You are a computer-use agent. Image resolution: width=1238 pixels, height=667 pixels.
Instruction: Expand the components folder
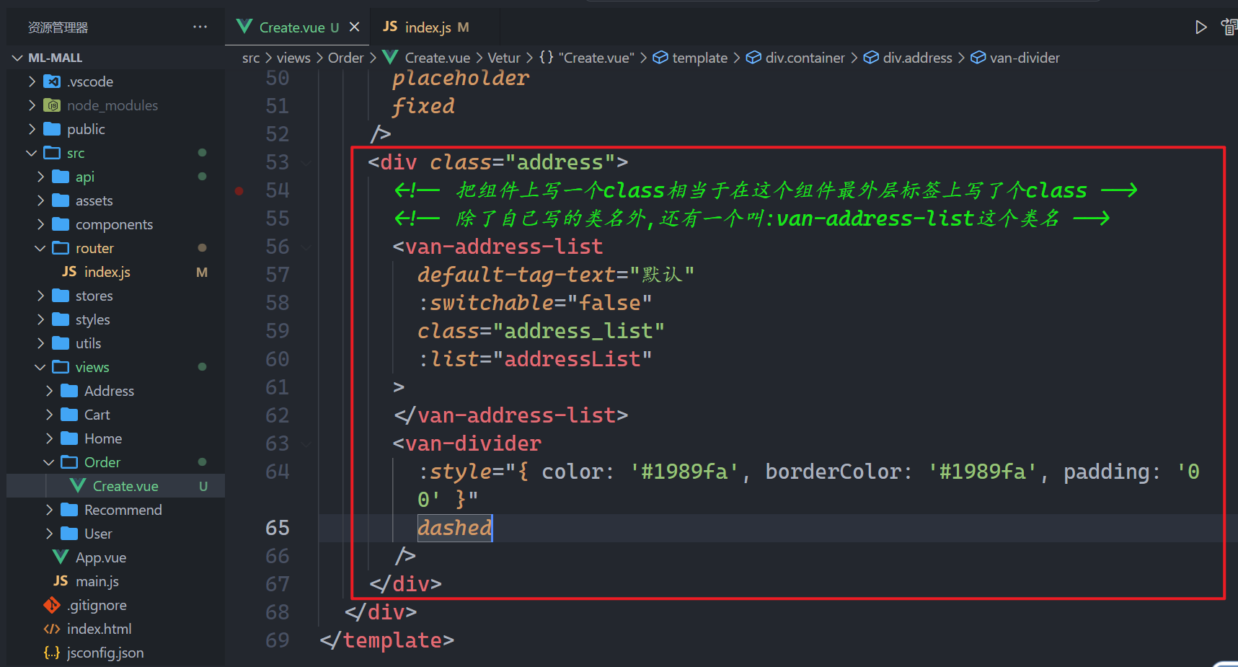tap(40, 224)
